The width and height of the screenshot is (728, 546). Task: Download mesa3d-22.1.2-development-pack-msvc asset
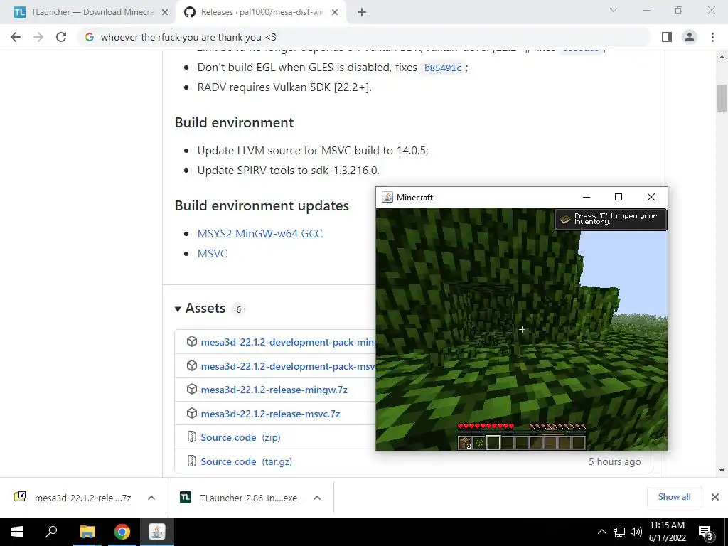point(288,366)
